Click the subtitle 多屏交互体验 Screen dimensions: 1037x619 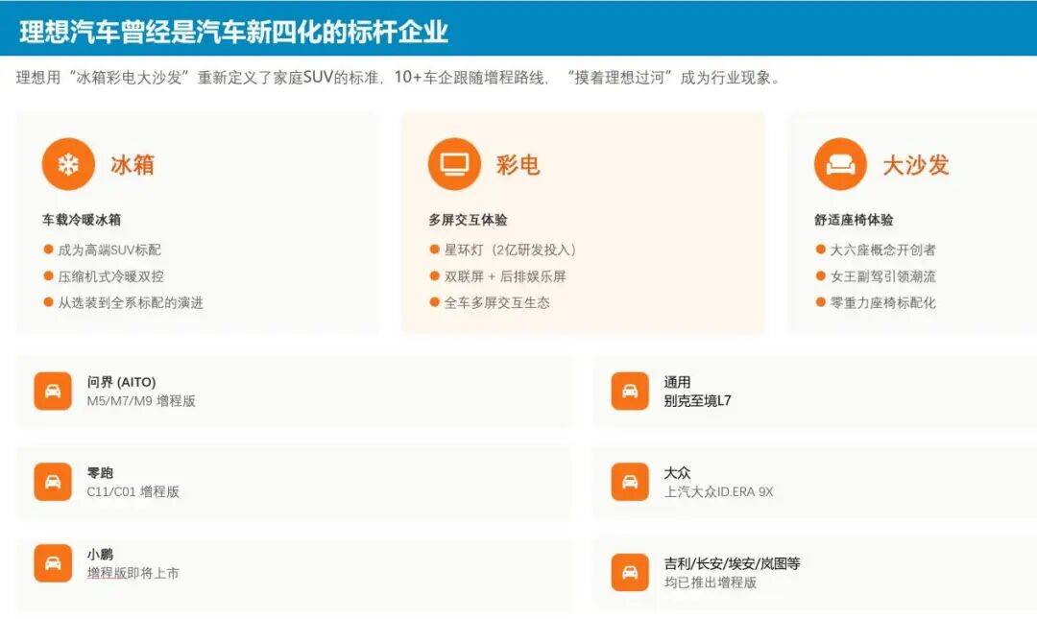[469, 220]
